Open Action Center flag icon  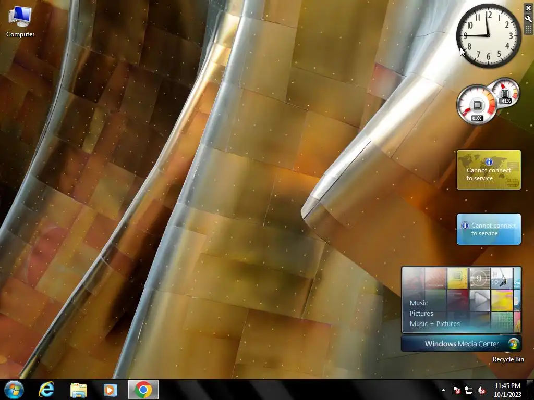pos(456,390)
